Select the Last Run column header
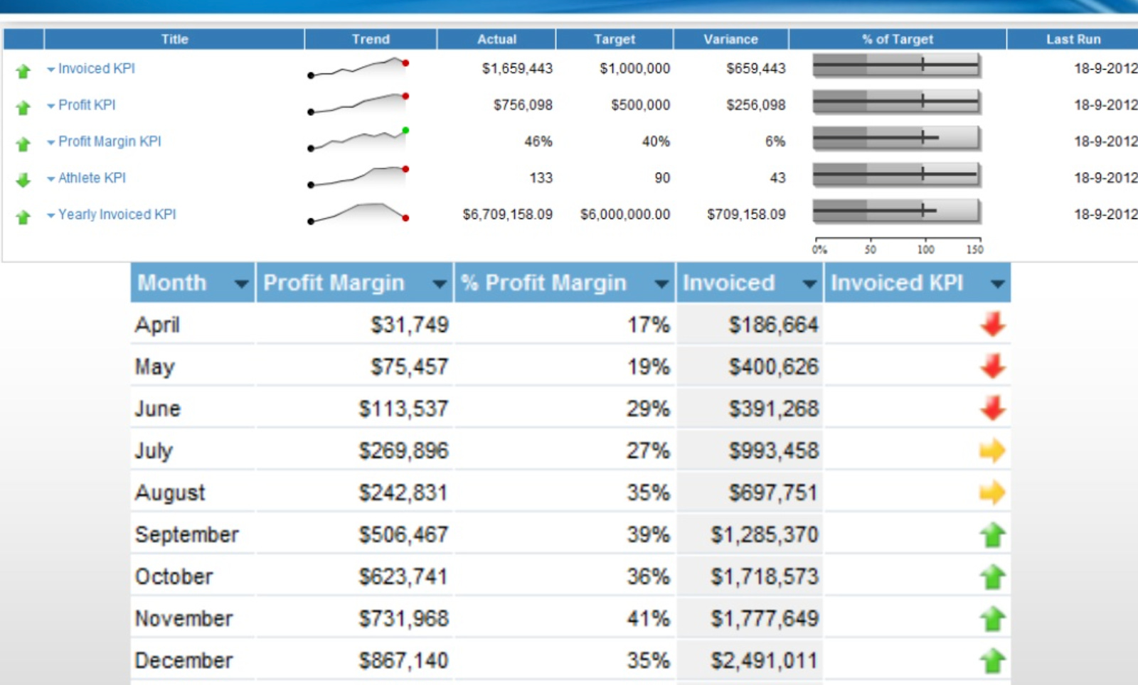This screenshot has height=685, width=1138. [x=1074, y=39]
